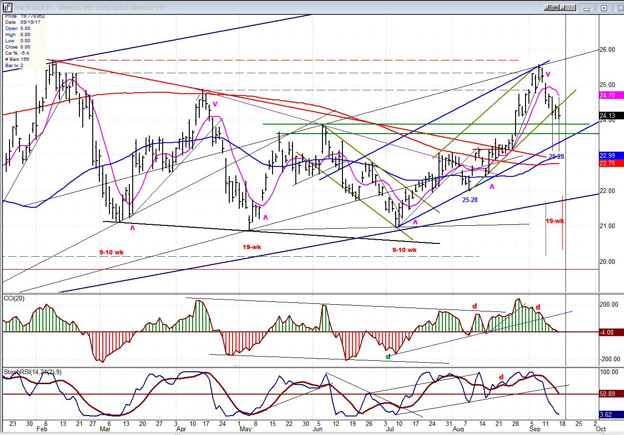Click the red 19-wk cycle marker near September
Viewport: 624px width, 435px height.
[555, 221]
